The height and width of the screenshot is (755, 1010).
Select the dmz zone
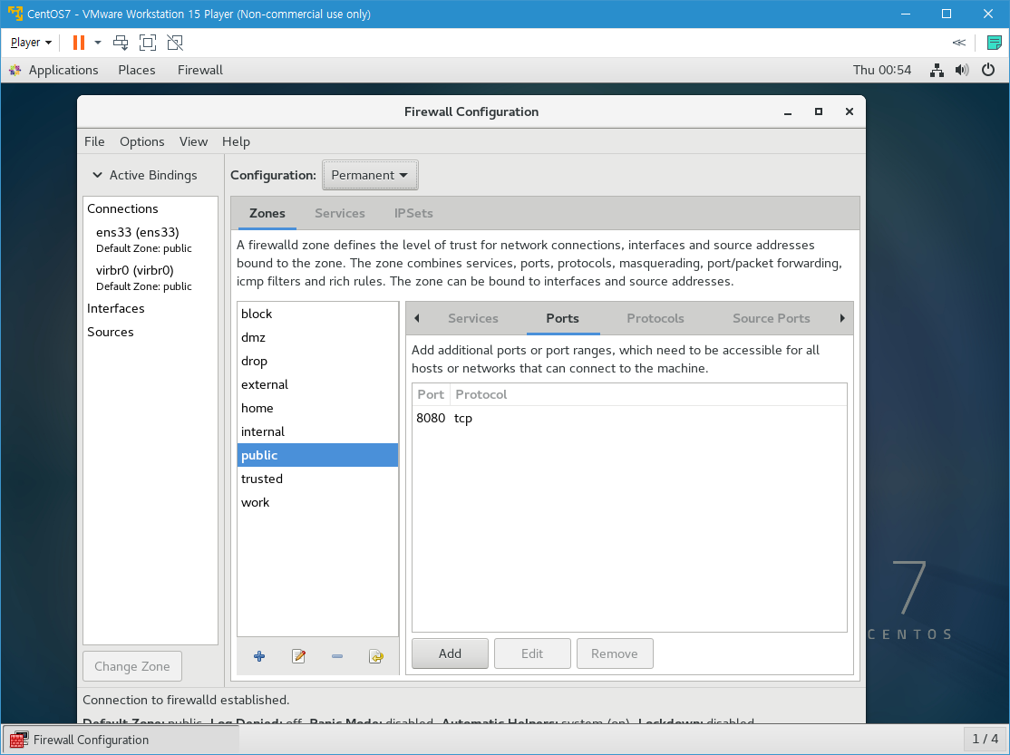pos(317,337)
